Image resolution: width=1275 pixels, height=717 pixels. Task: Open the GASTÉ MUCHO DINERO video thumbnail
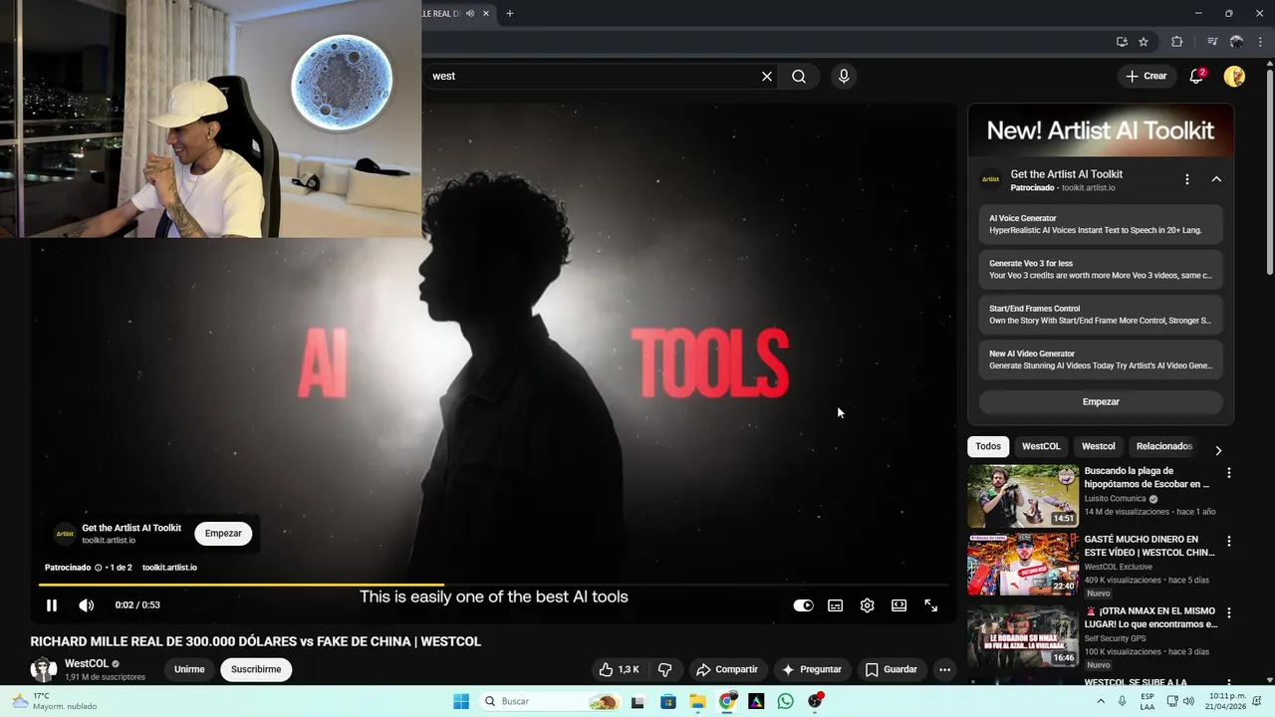(x=1023, y=565)
